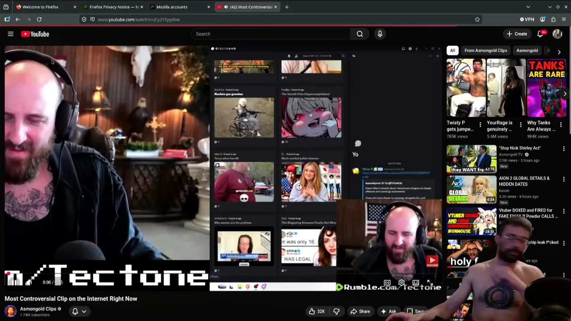
Task: Open the Create button
Action: pos(517,34)
